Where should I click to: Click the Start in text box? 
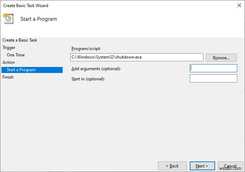pos(213,79)
